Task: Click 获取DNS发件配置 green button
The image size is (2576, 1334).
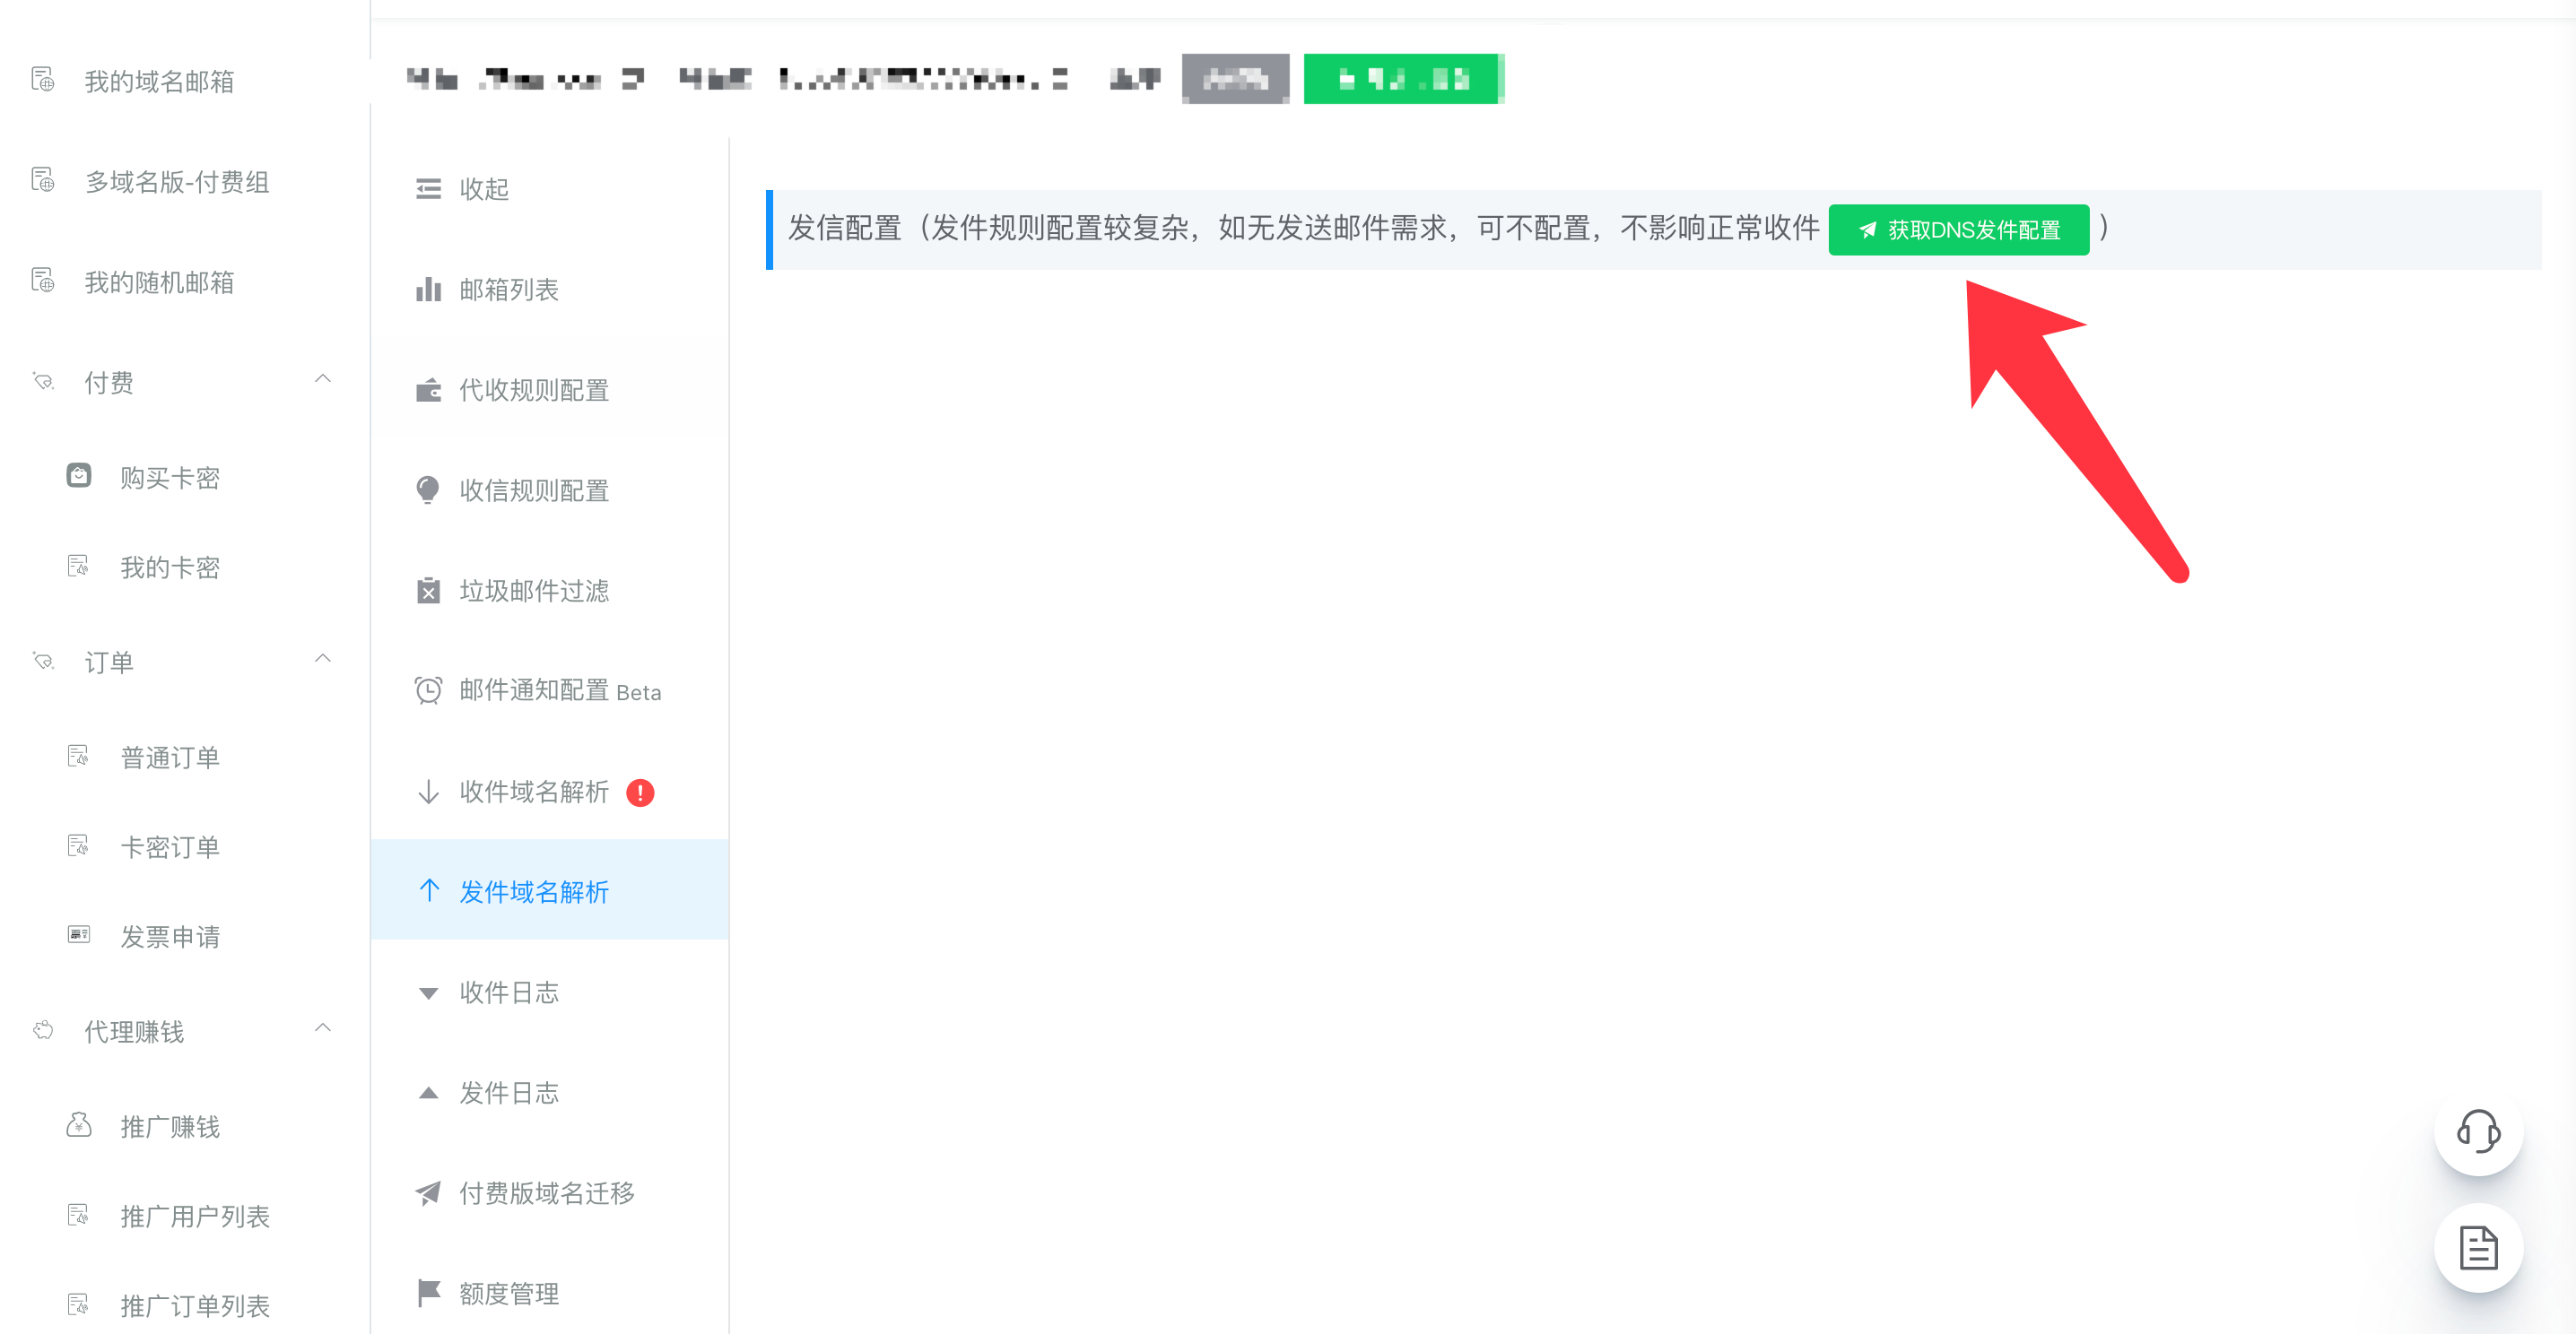Action: pyautogui.click(x=1958, y=230)
